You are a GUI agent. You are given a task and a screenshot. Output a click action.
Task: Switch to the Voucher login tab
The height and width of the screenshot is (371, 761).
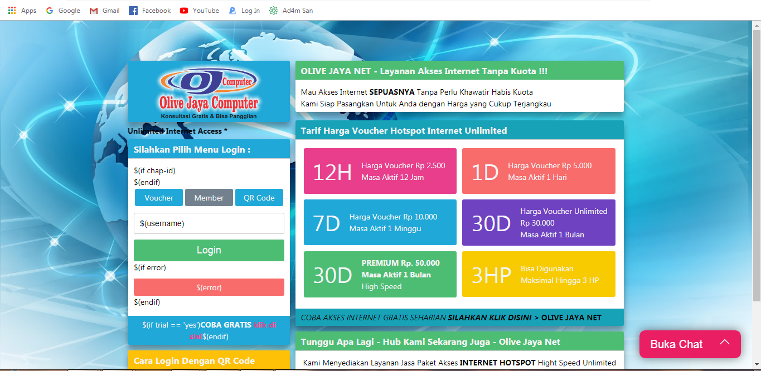(x=159, y=198)
